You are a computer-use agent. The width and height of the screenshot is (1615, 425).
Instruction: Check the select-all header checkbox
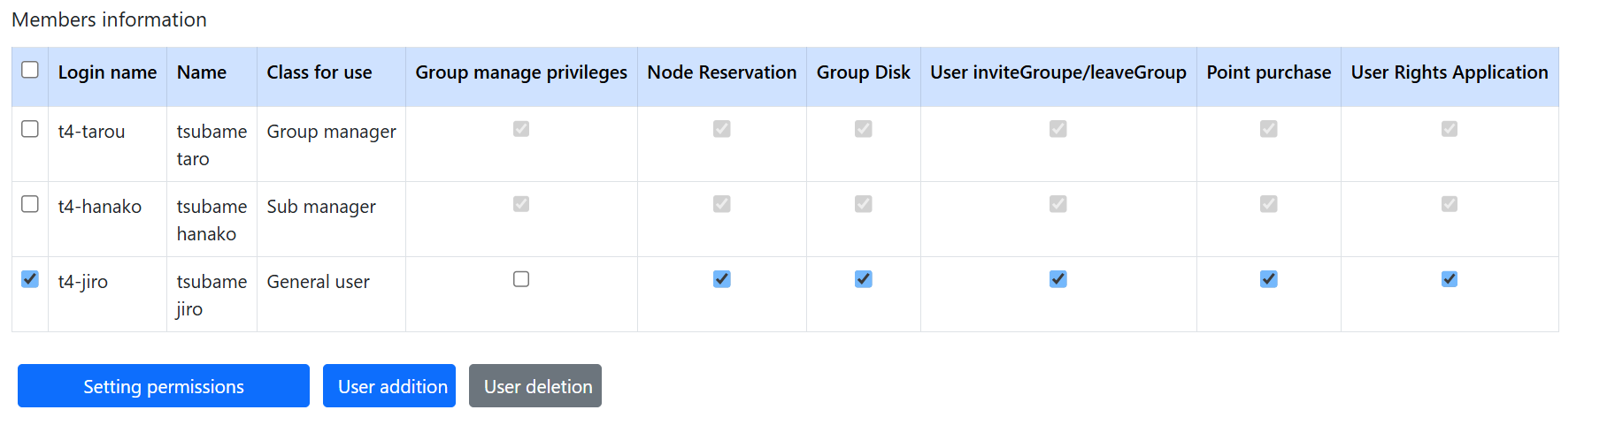[x=30, y=70]
